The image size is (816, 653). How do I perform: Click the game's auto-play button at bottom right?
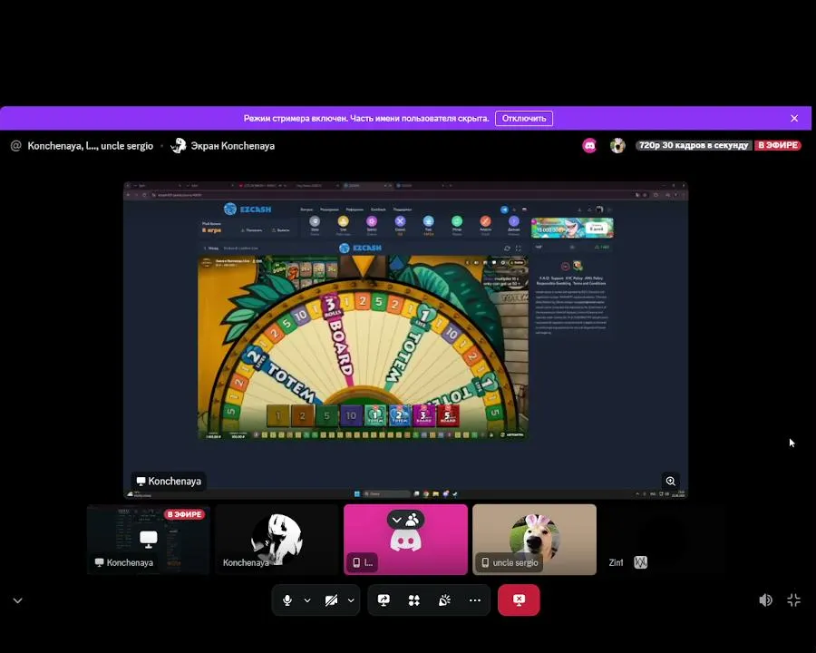click(512, 434)
